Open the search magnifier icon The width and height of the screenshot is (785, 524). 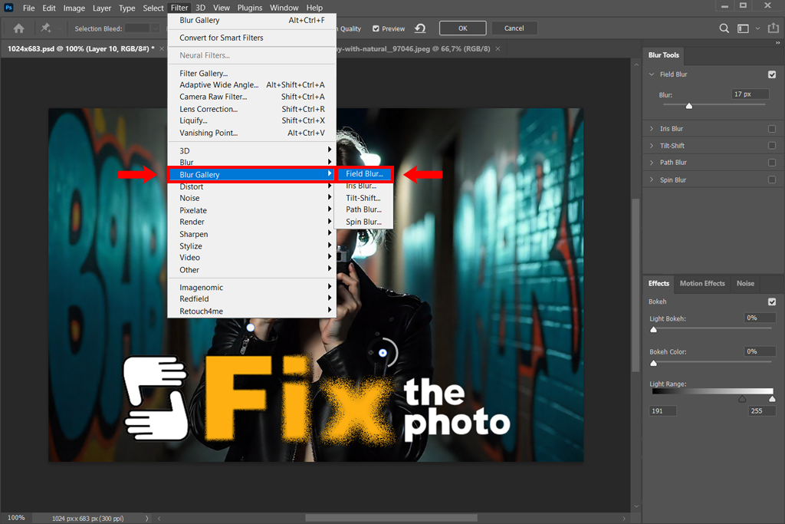point(724,28)
